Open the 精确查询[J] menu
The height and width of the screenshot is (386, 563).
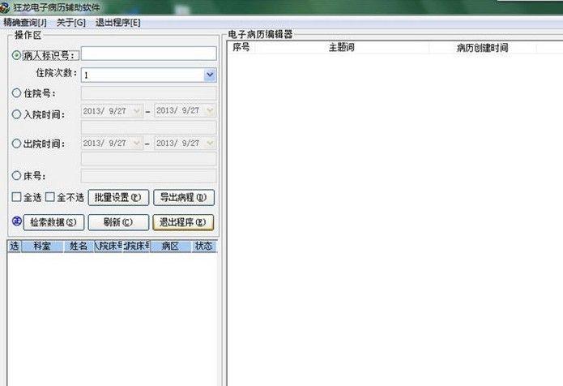(25, 23)
